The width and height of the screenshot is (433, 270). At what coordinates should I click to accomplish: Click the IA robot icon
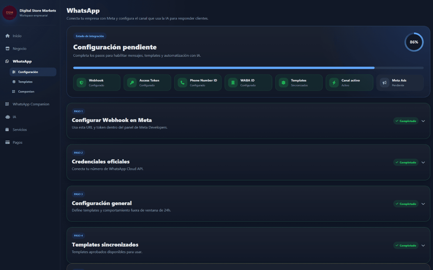click(x=7, y=117)
